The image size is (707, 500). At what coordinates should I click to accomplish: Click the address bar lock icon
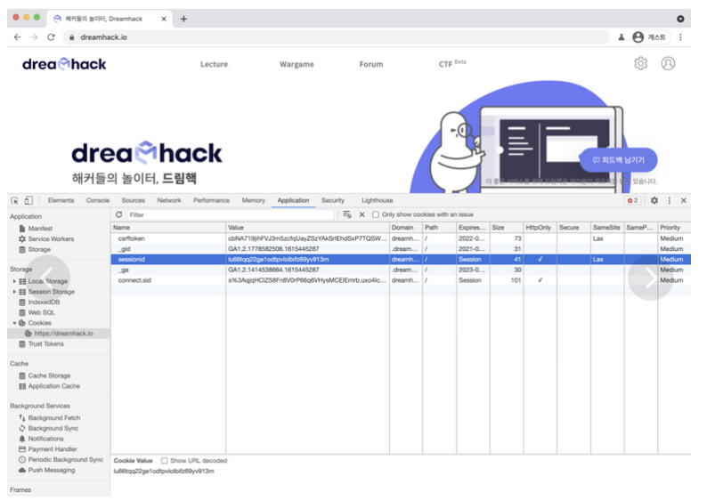pyautogui.click(x=72, y=37)
